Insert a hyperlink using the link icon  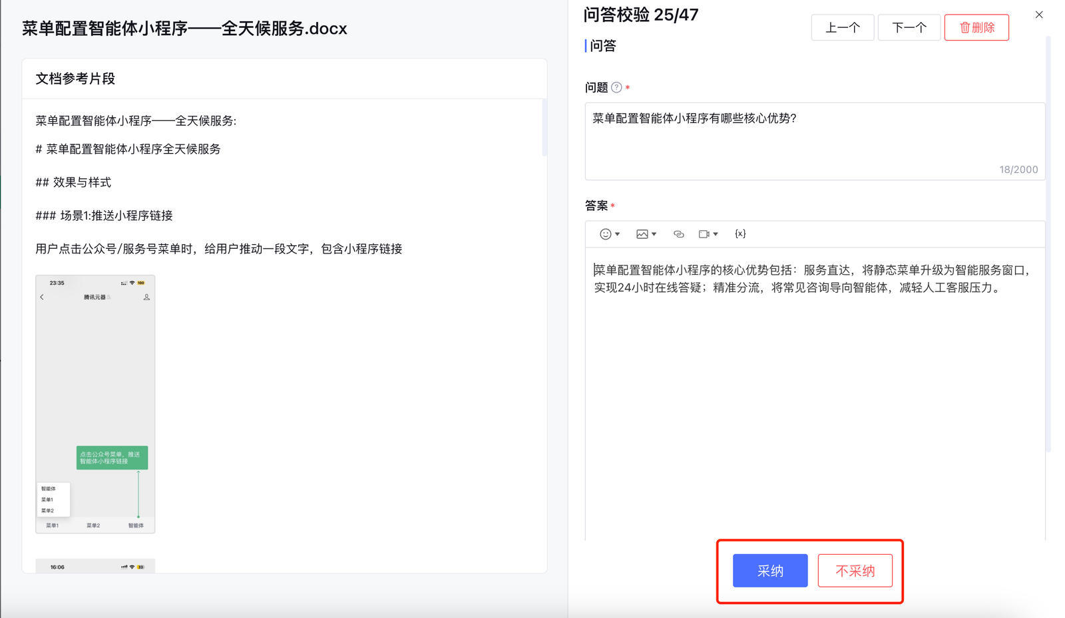click(678, 234)
